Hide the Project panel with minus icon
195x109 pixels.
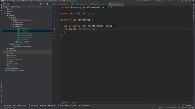tap(51, 4)
